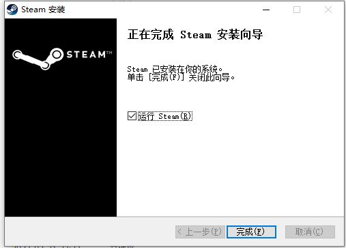Click the heading 正在完成 Steam 安装向导
The image size is (346, 248).
(x=195, y=35)
